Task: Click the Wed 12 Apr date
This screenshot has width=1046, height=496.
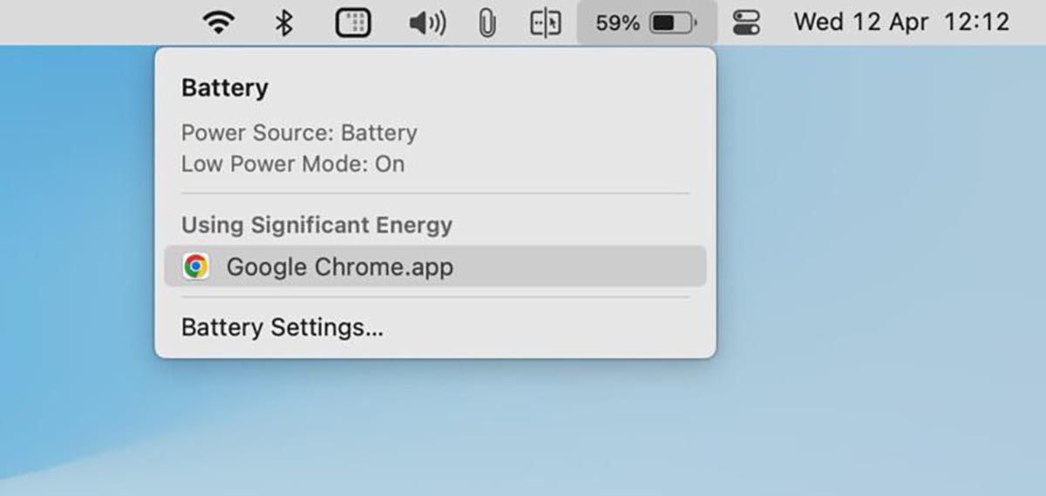Action: (x=861, y=23)
